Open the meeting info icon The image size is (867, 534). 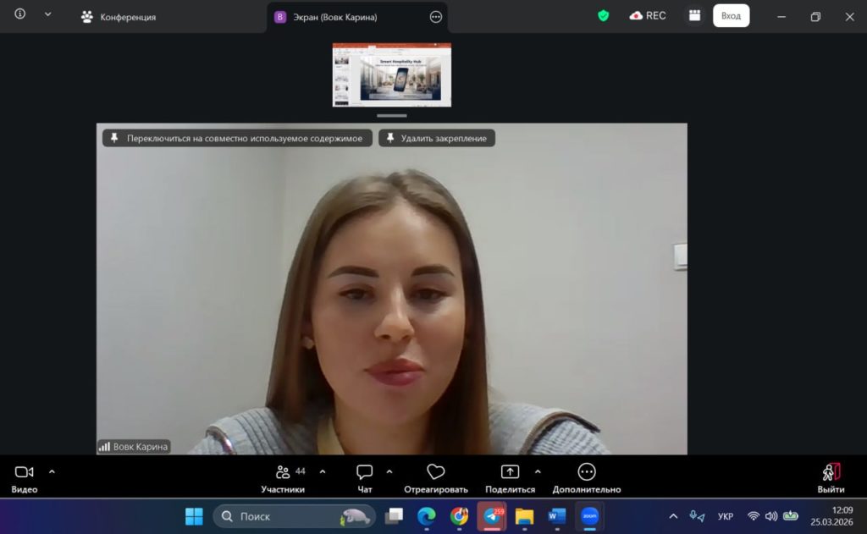20,14
